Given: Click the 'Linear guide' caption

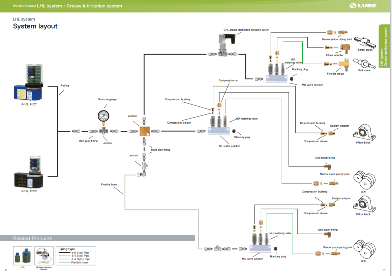Looking at the screenshot, I should 365,50.
